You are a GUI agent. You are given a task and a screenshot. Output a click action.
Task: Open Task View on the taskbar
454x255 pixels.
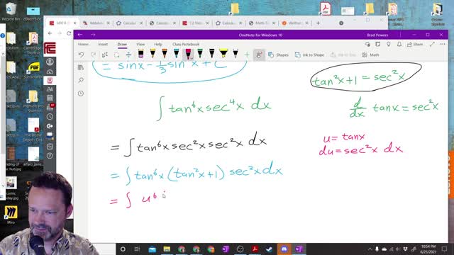pyautogui.click(x=137, y=249)
